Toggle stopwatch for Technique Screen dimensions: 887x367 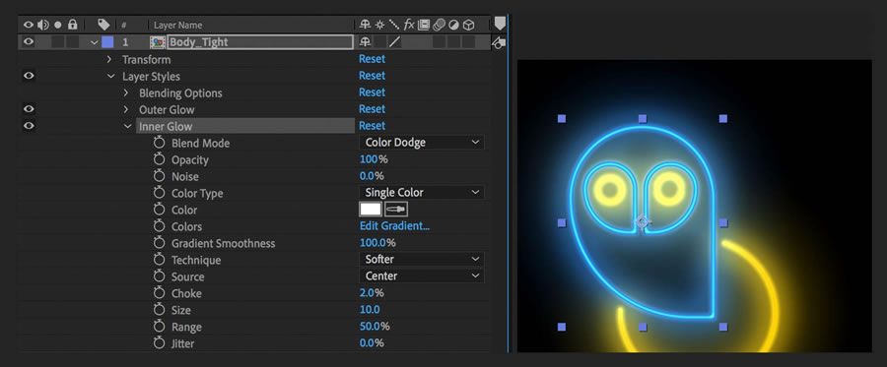coord(159,260)
